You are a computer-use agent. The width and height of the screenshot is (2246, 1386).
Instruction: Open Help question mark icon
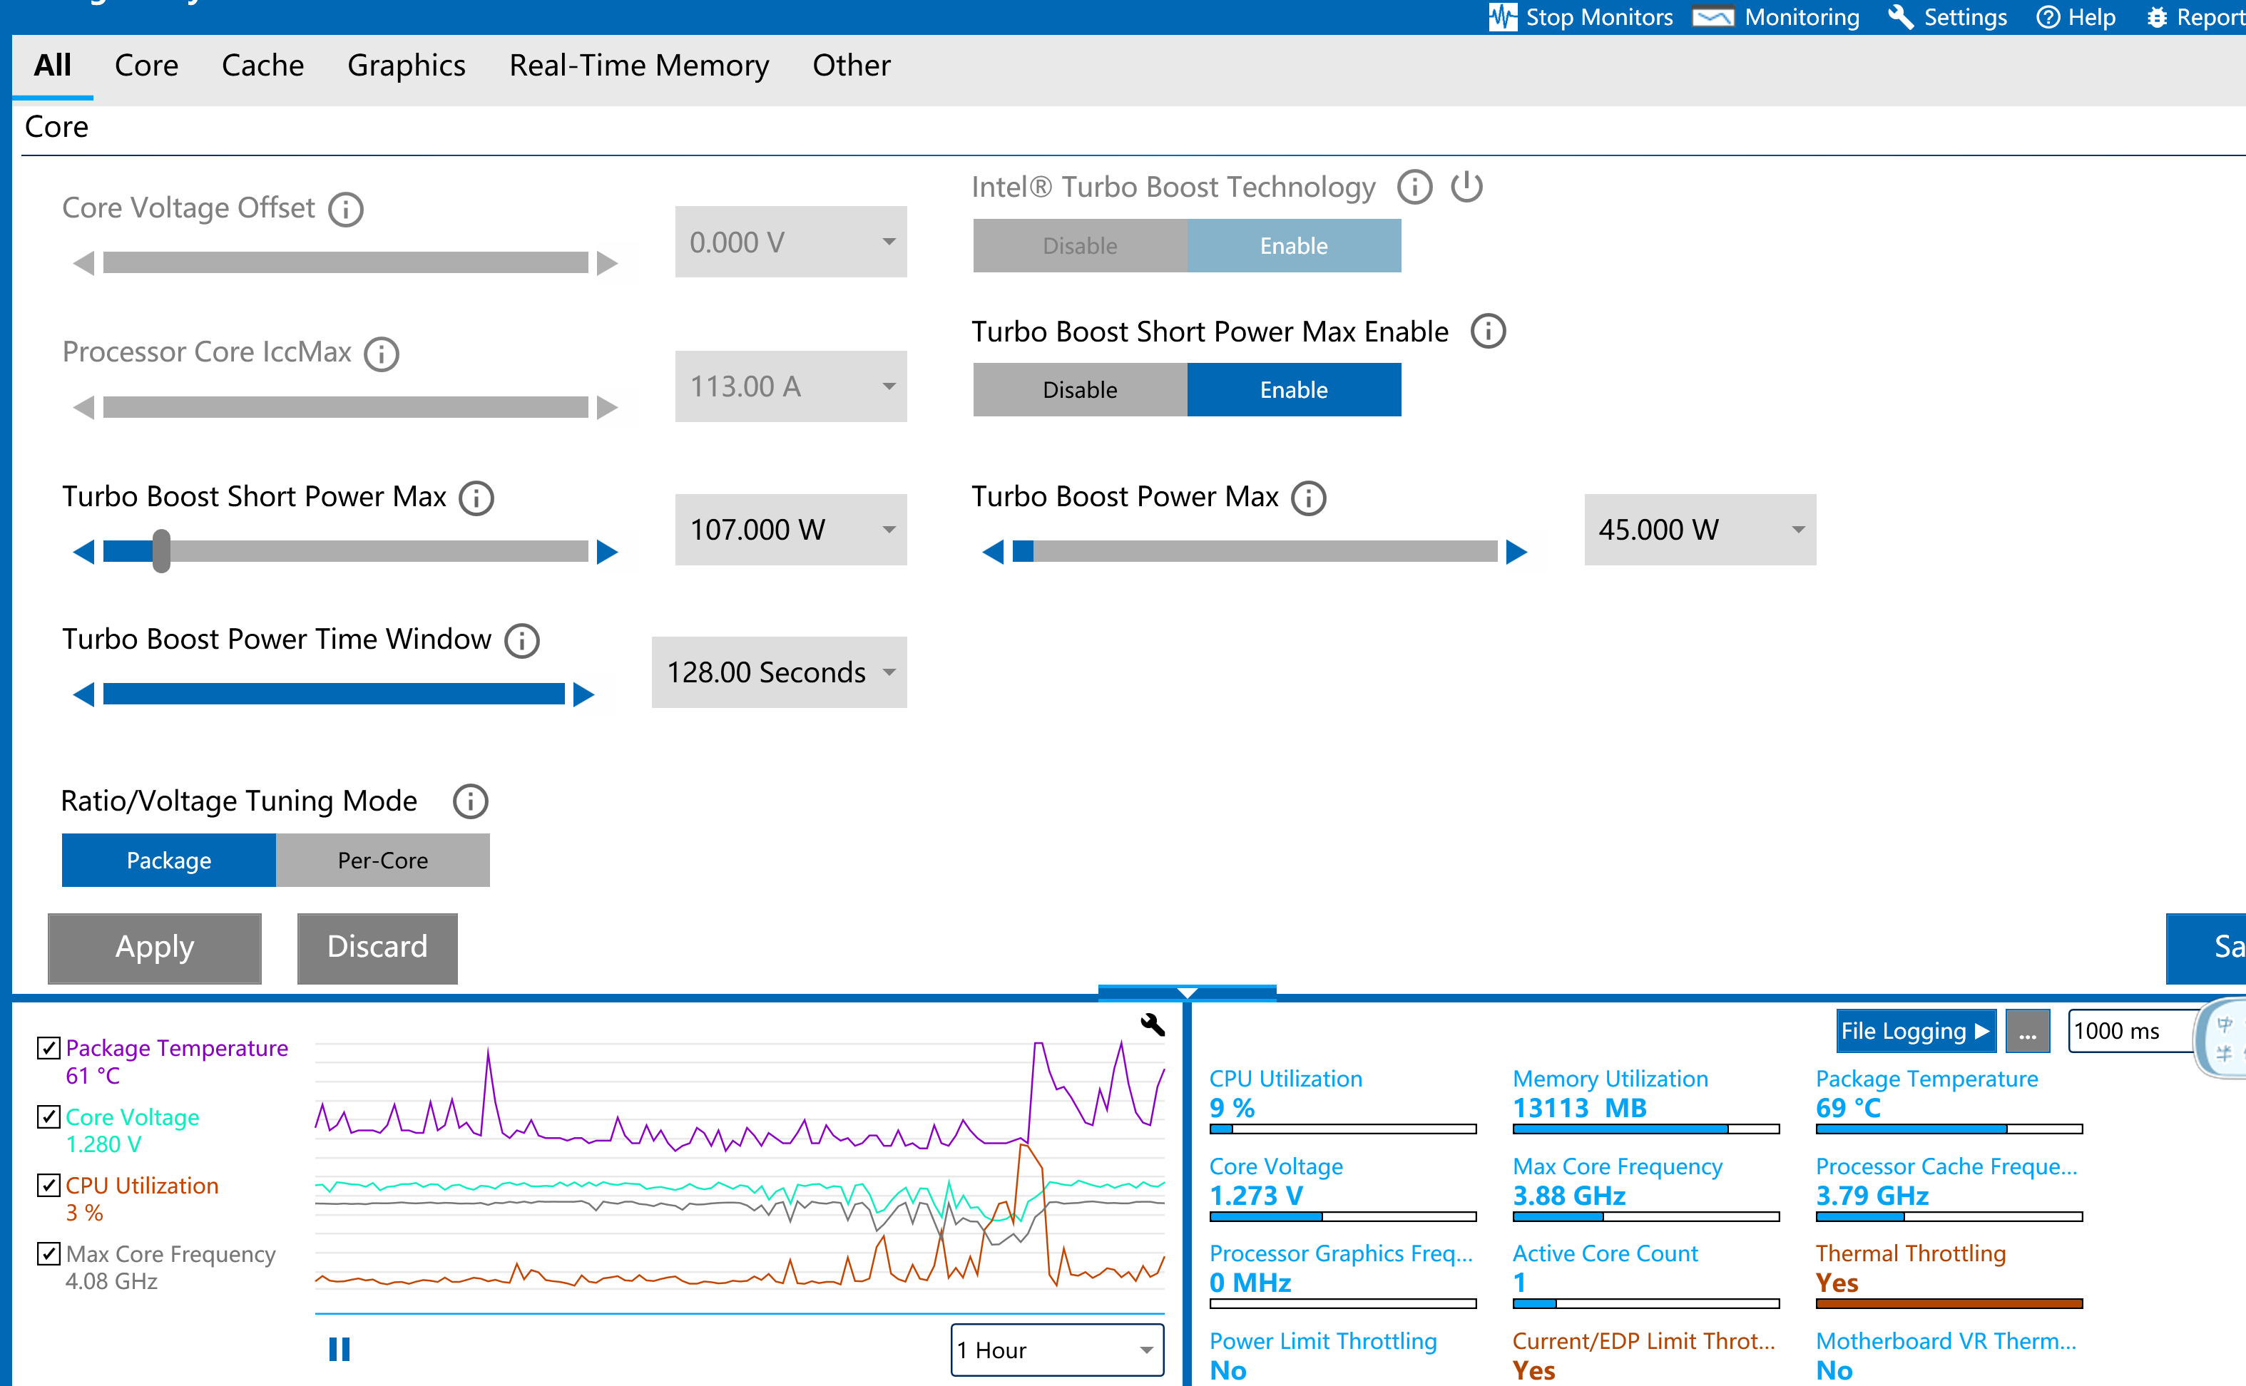pos(2048,17)
